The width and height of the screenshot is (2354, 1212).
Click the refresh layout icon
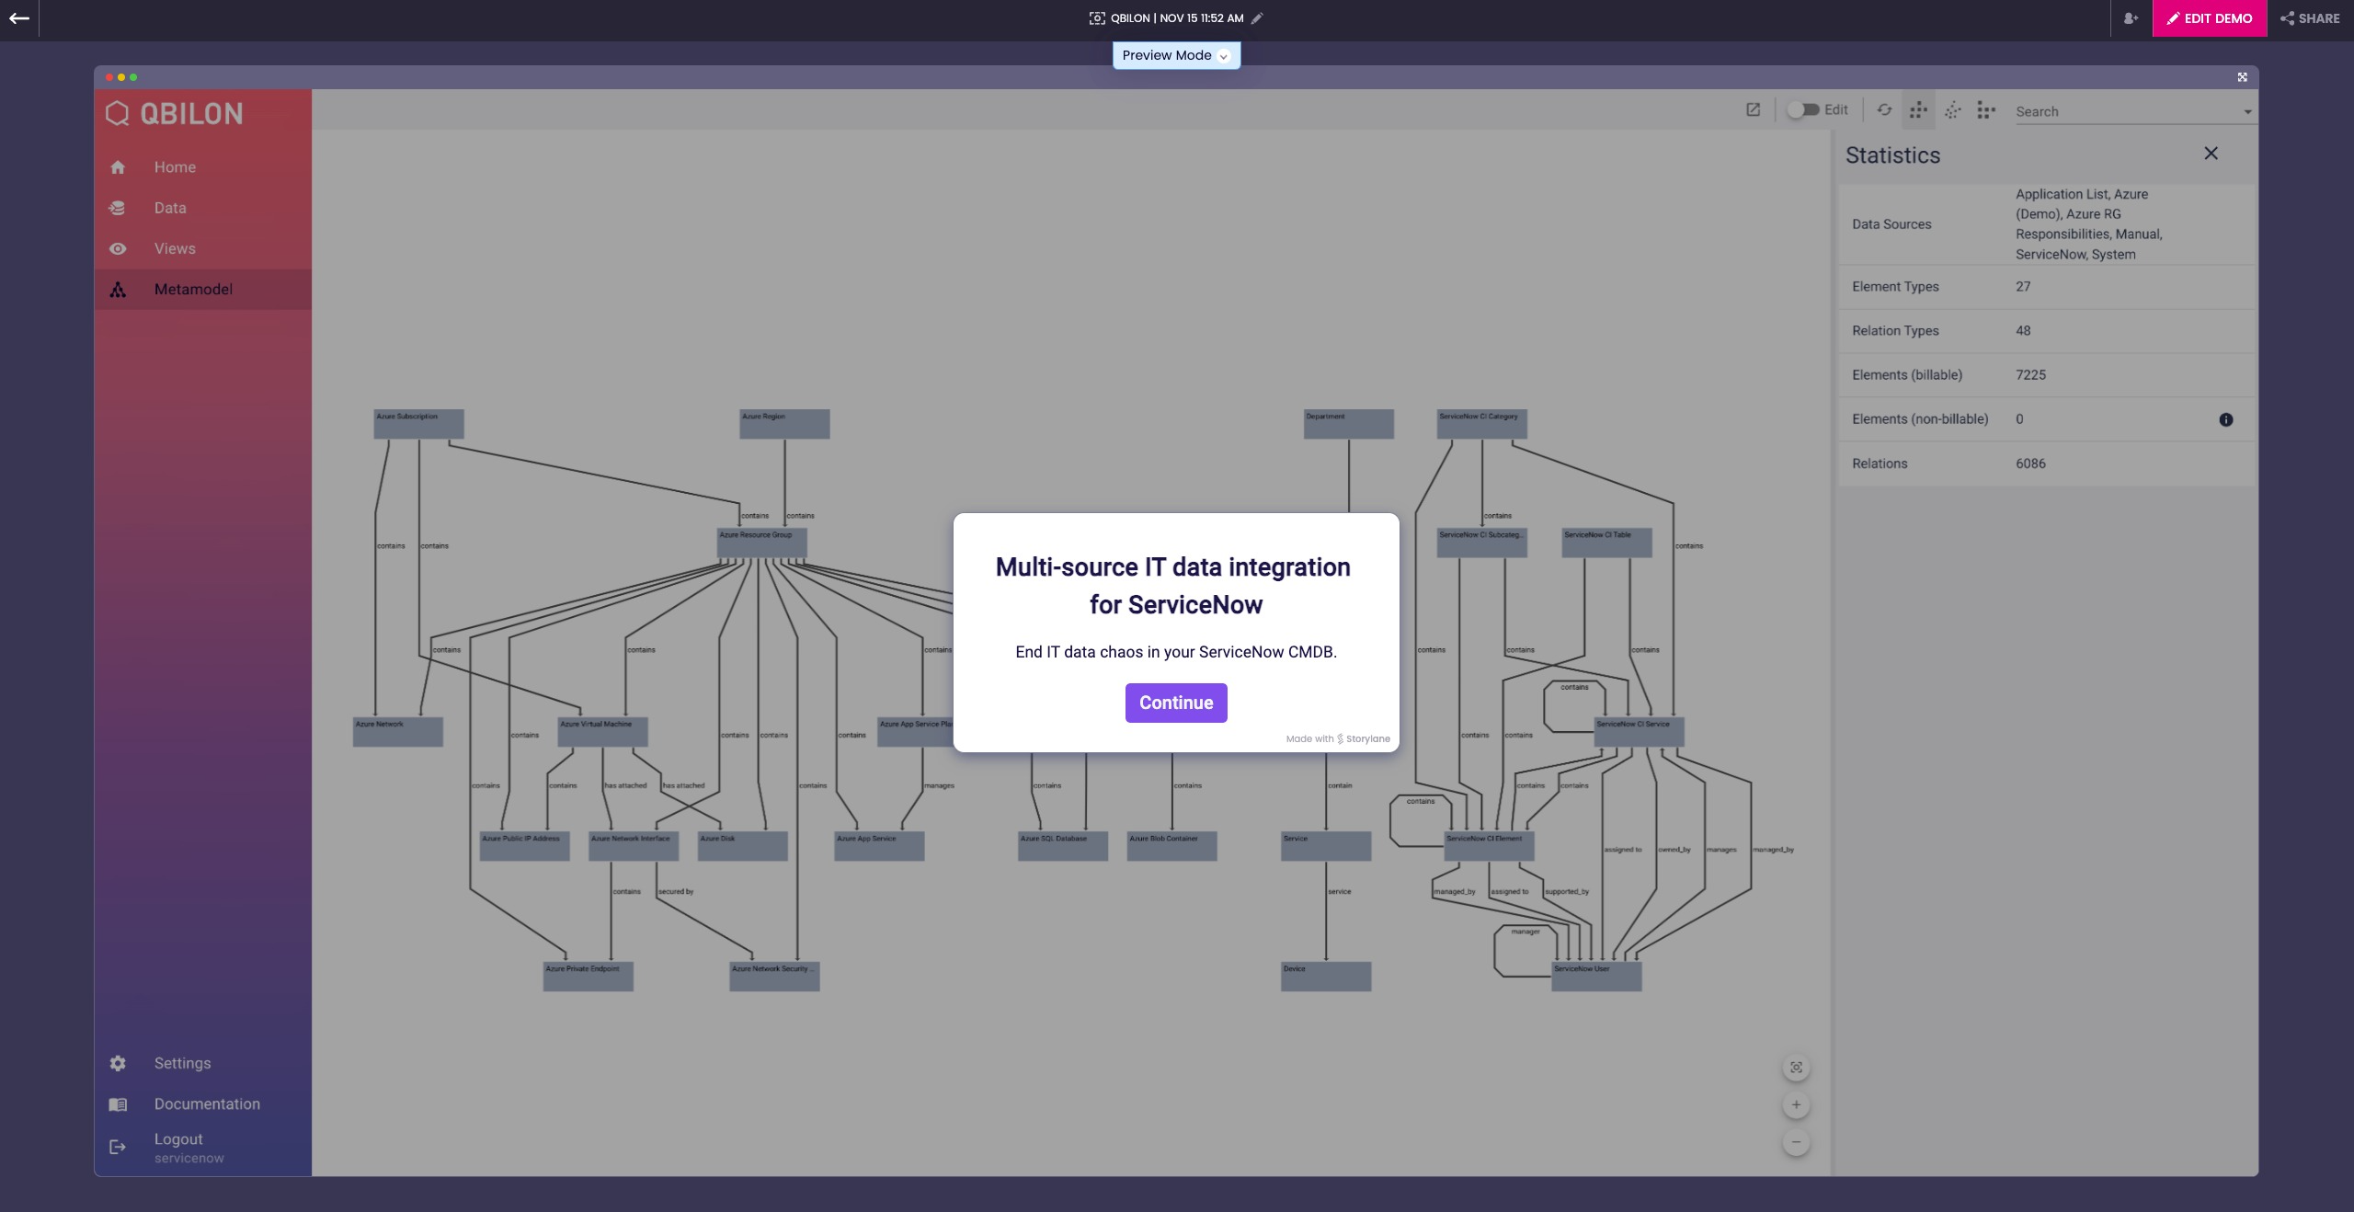(x=1884, y=110)
